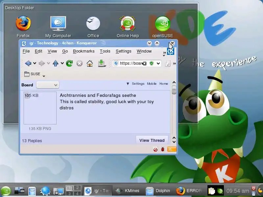Open the Tools menu
Screen dimensions: 263x197
coord(105,51)
